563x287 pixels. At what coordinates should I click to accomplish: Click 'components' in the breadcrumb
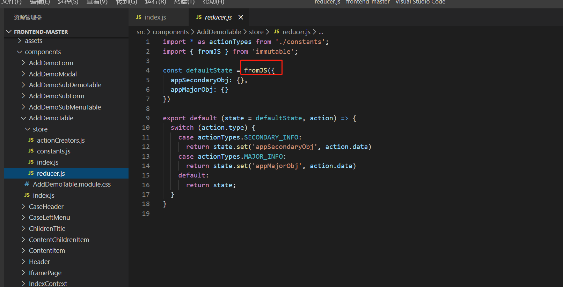[170, 32]
